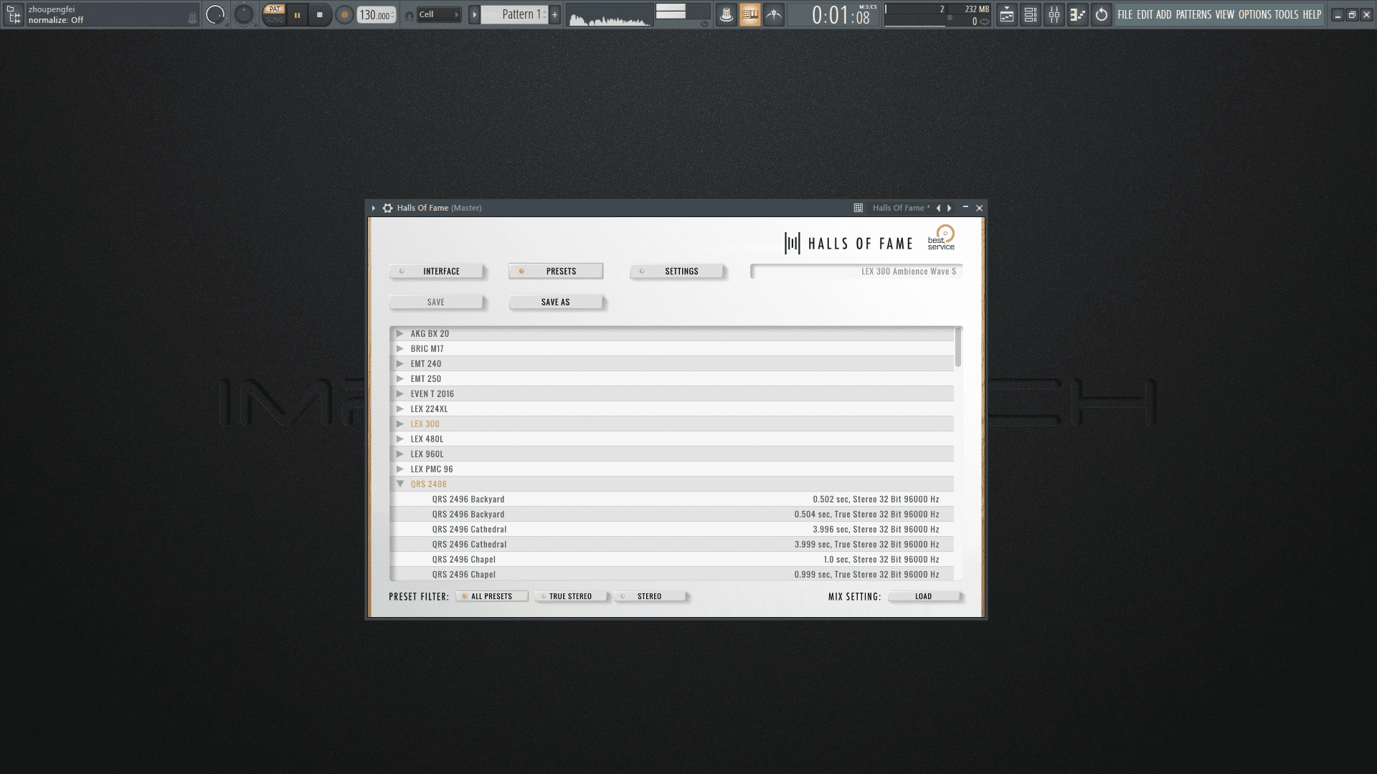
Task: Click the magnet snap icon beside Cell
Action: click(x=409, y=15)
